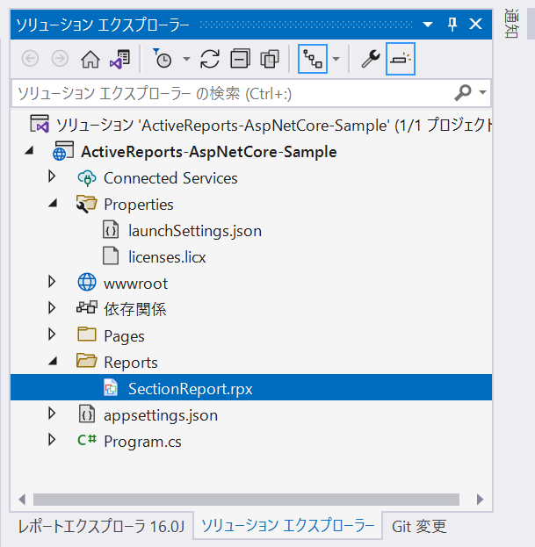
Task: Select the Pages folder
Action: 124,336
